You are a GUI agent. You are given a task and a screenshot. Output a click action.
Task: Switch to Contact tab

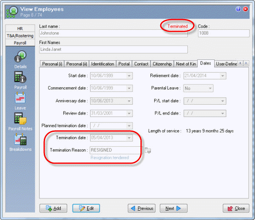coord(142,64)
